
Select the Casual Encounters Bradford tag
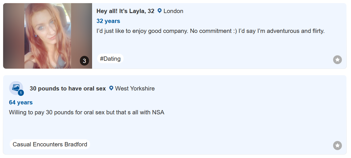pyautogui.click(x=50, y=144)
